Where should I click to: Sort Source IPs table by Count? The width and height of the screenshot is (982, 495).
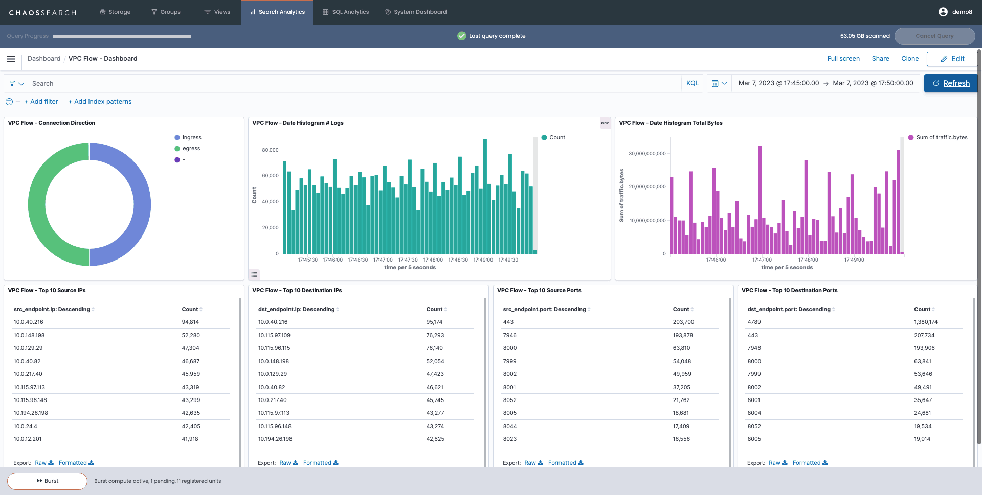click(192, 310)
